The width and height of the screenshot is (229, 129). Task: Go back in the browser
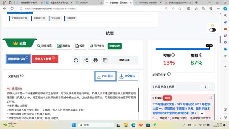[x=5, y=9]
